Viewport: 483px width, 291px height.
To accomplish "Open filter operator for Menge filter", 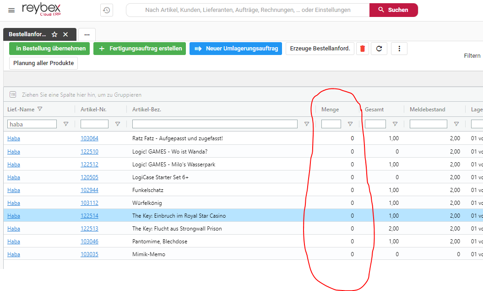I will (x=350, y=124).
